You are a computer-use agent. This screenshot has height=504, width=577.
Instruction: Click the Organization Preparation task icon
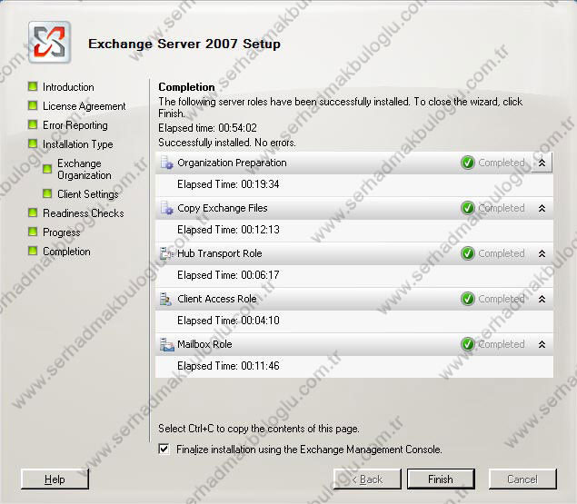pyautogui.click(x=166, y=163)
